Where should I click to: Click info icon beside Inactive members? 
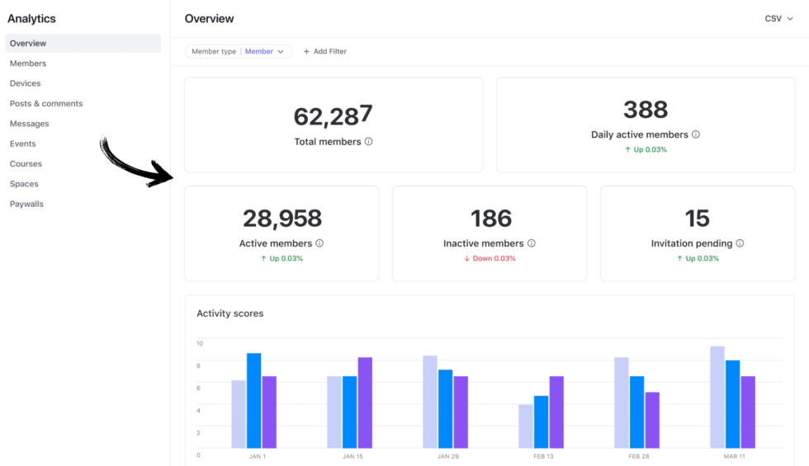point(532,243)
